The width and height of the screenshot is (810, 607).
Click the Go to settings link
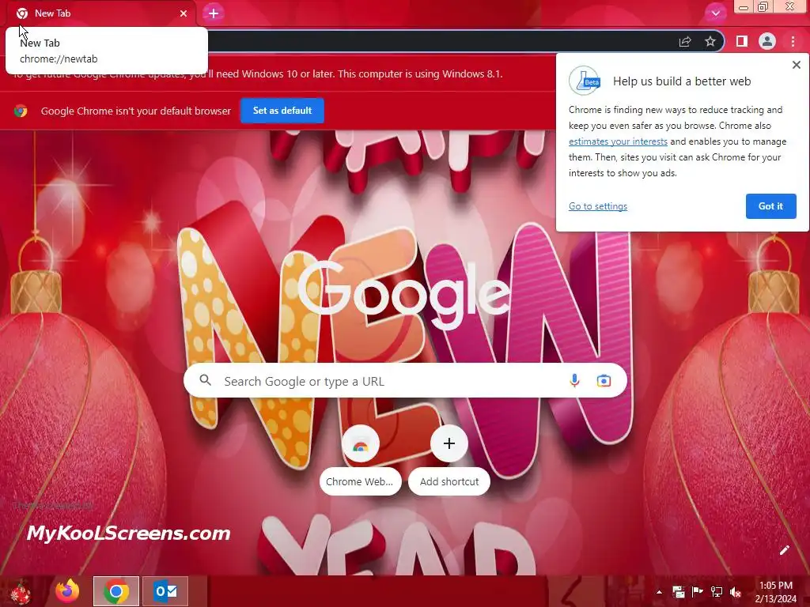pyautogui.click(x=598, y=206)
